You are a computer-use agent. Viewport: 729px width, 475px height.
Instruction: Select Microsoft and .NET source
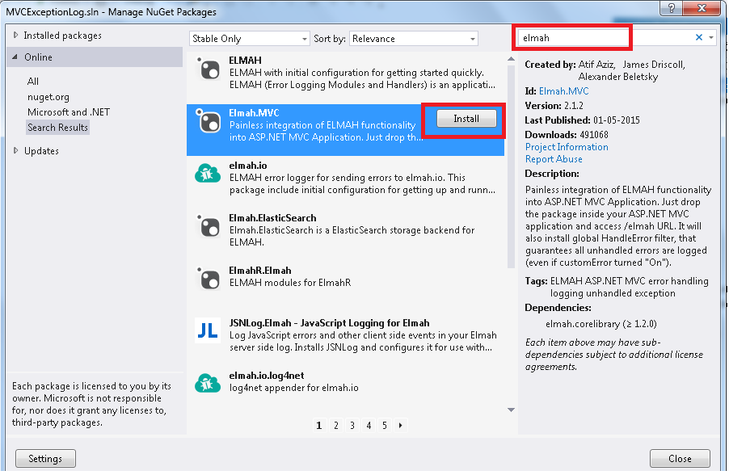(x=69, y=112)
